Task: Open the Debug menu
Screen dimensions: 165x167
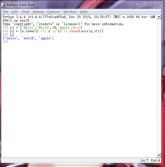Action: [38, 12]
